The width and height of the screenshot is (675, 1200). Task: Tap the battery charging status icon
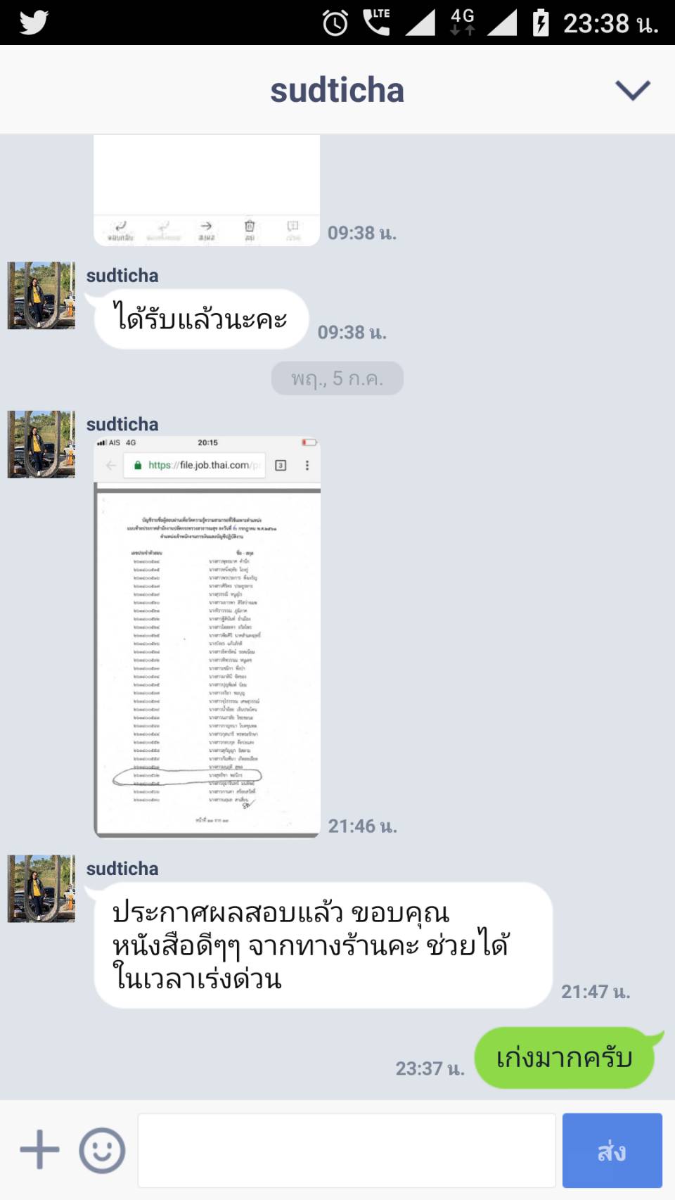tap(540, 23)
